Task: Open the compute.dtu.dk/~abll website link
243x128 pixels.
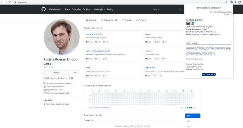Action: click(57, 93)
